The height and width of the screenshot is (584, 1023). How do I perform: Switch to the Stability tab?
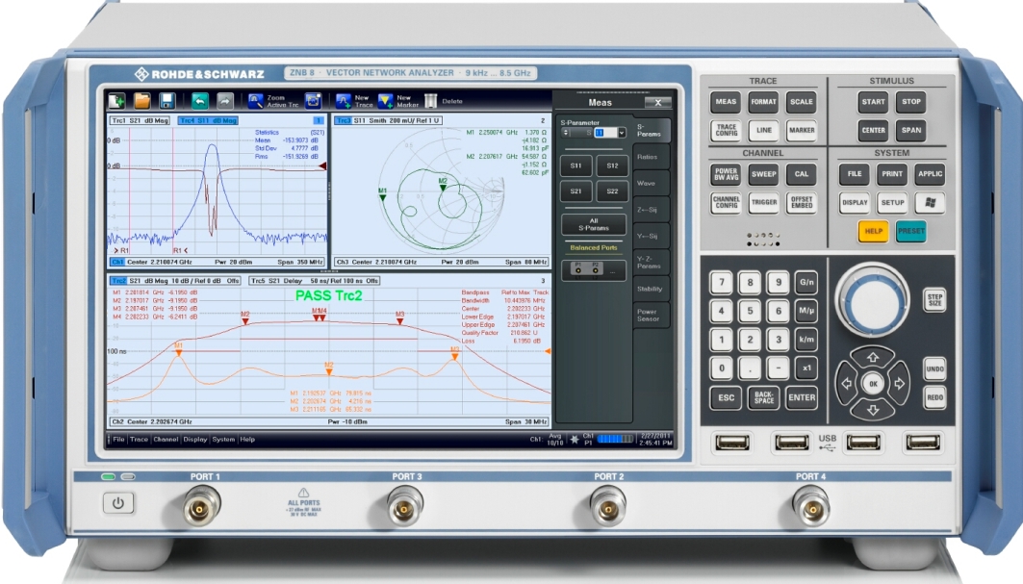[x=650, y=289]
